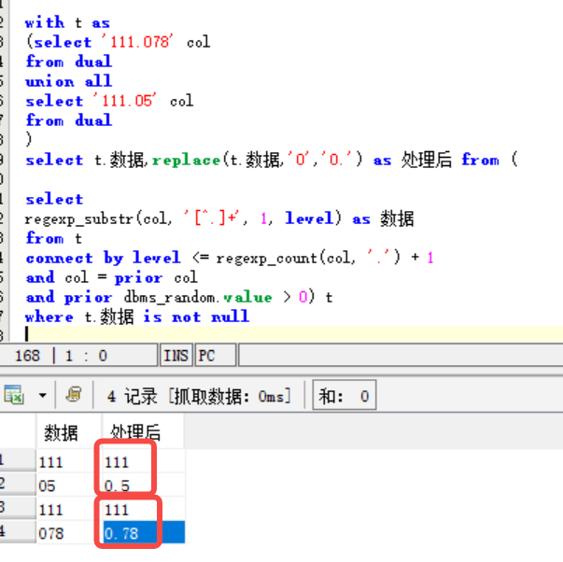Viewport: 563px width, 562px height.
Task: Click the 'with t as' line
Action: click(67, 22)
